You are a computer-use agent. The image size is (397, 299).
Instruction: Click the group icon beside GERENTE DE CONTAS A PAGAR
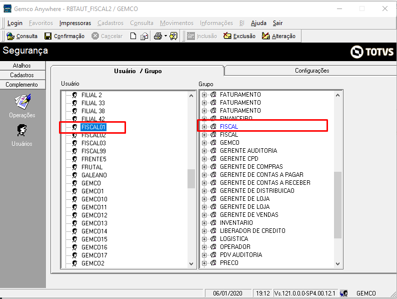[x=213, y=175]
